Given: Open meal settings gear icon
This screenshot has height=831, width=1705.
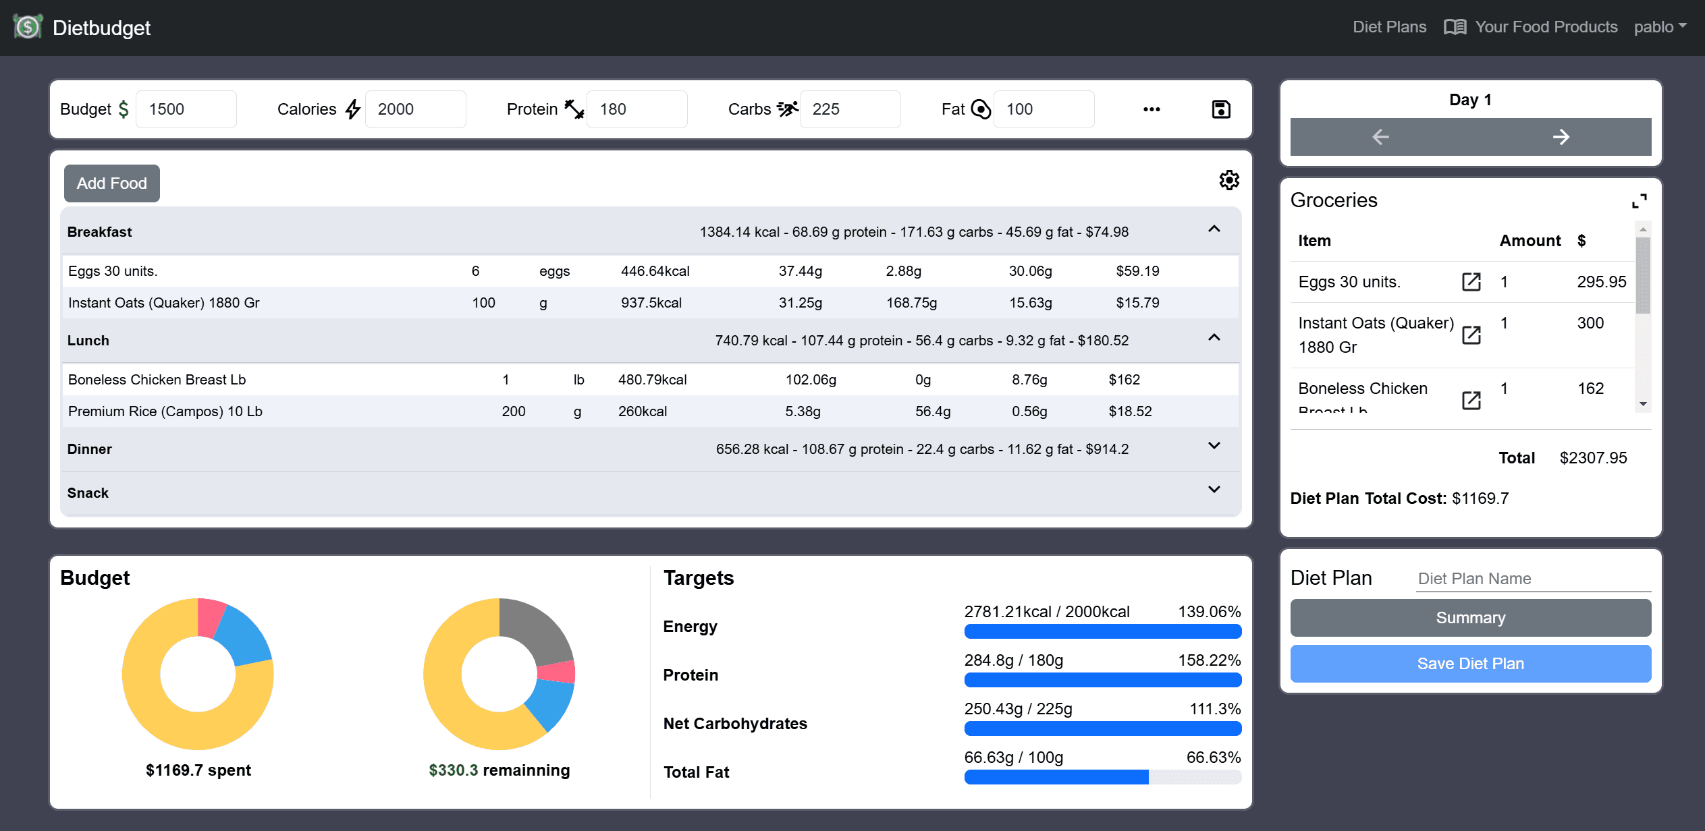Looking at the screenshot, I should tap(1229, 180).
